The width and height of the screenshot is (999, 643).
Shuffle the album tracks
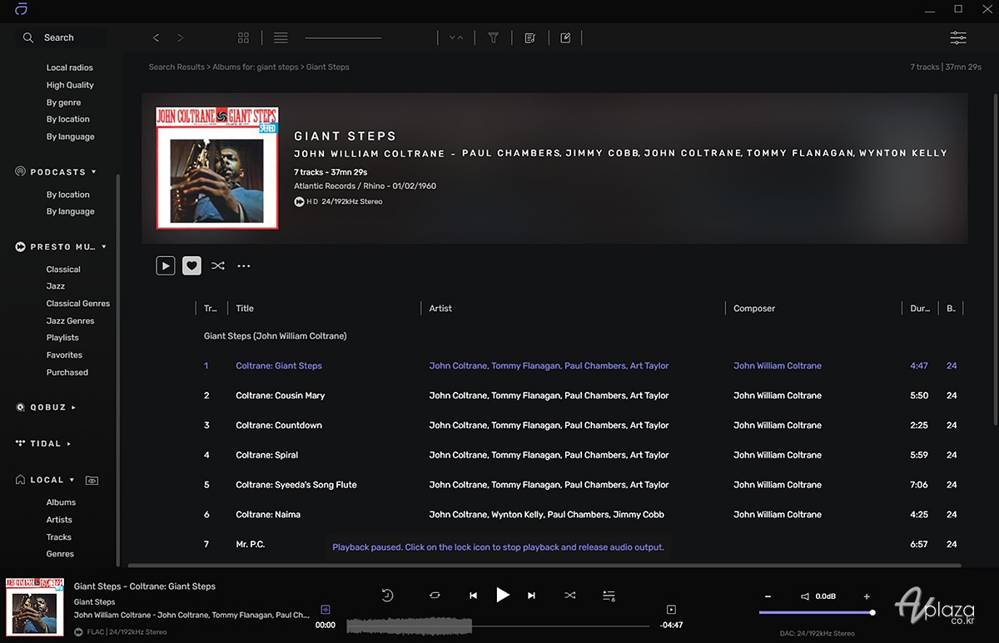[x=218, y=266]
